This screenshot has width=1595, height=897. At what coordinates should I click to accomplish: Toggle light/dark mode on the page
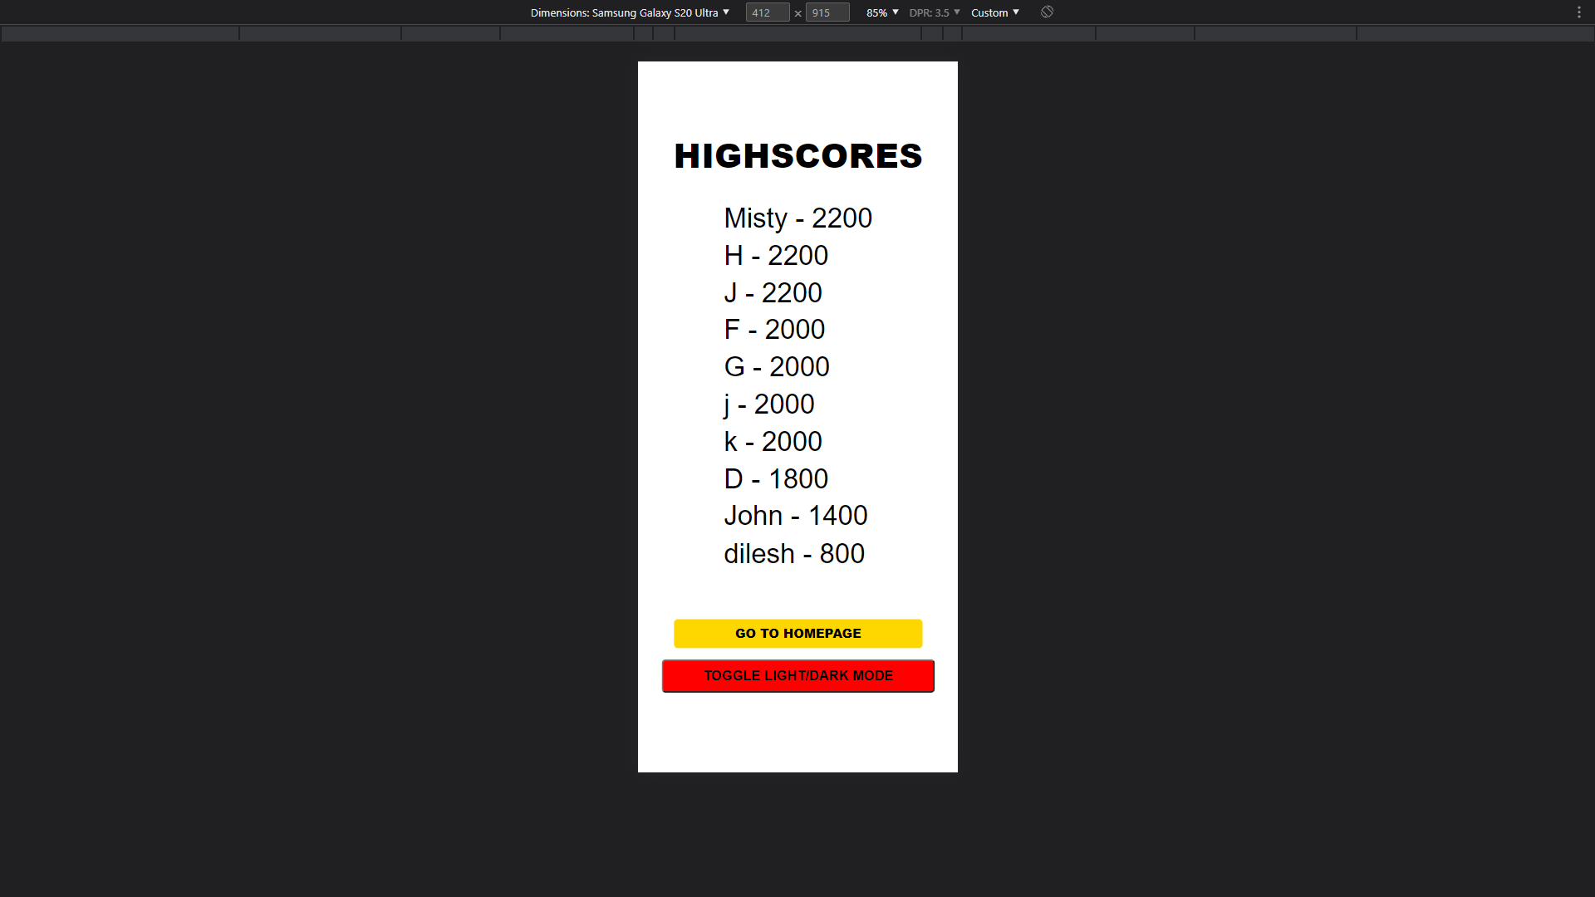(797, 675)
